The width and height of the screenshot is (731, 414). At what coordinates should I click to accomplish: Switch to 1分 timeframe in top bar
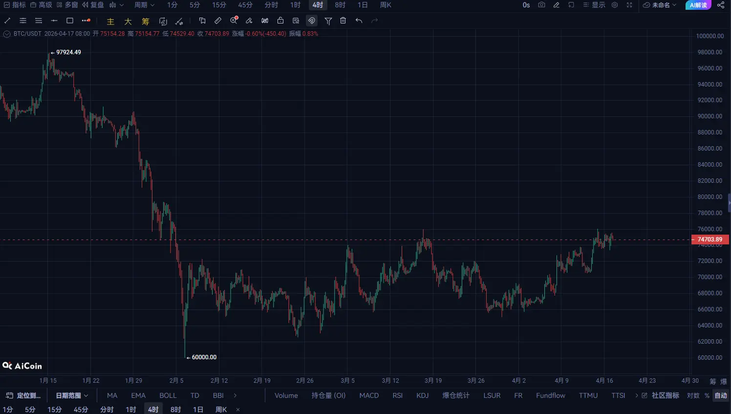(172, 5)
